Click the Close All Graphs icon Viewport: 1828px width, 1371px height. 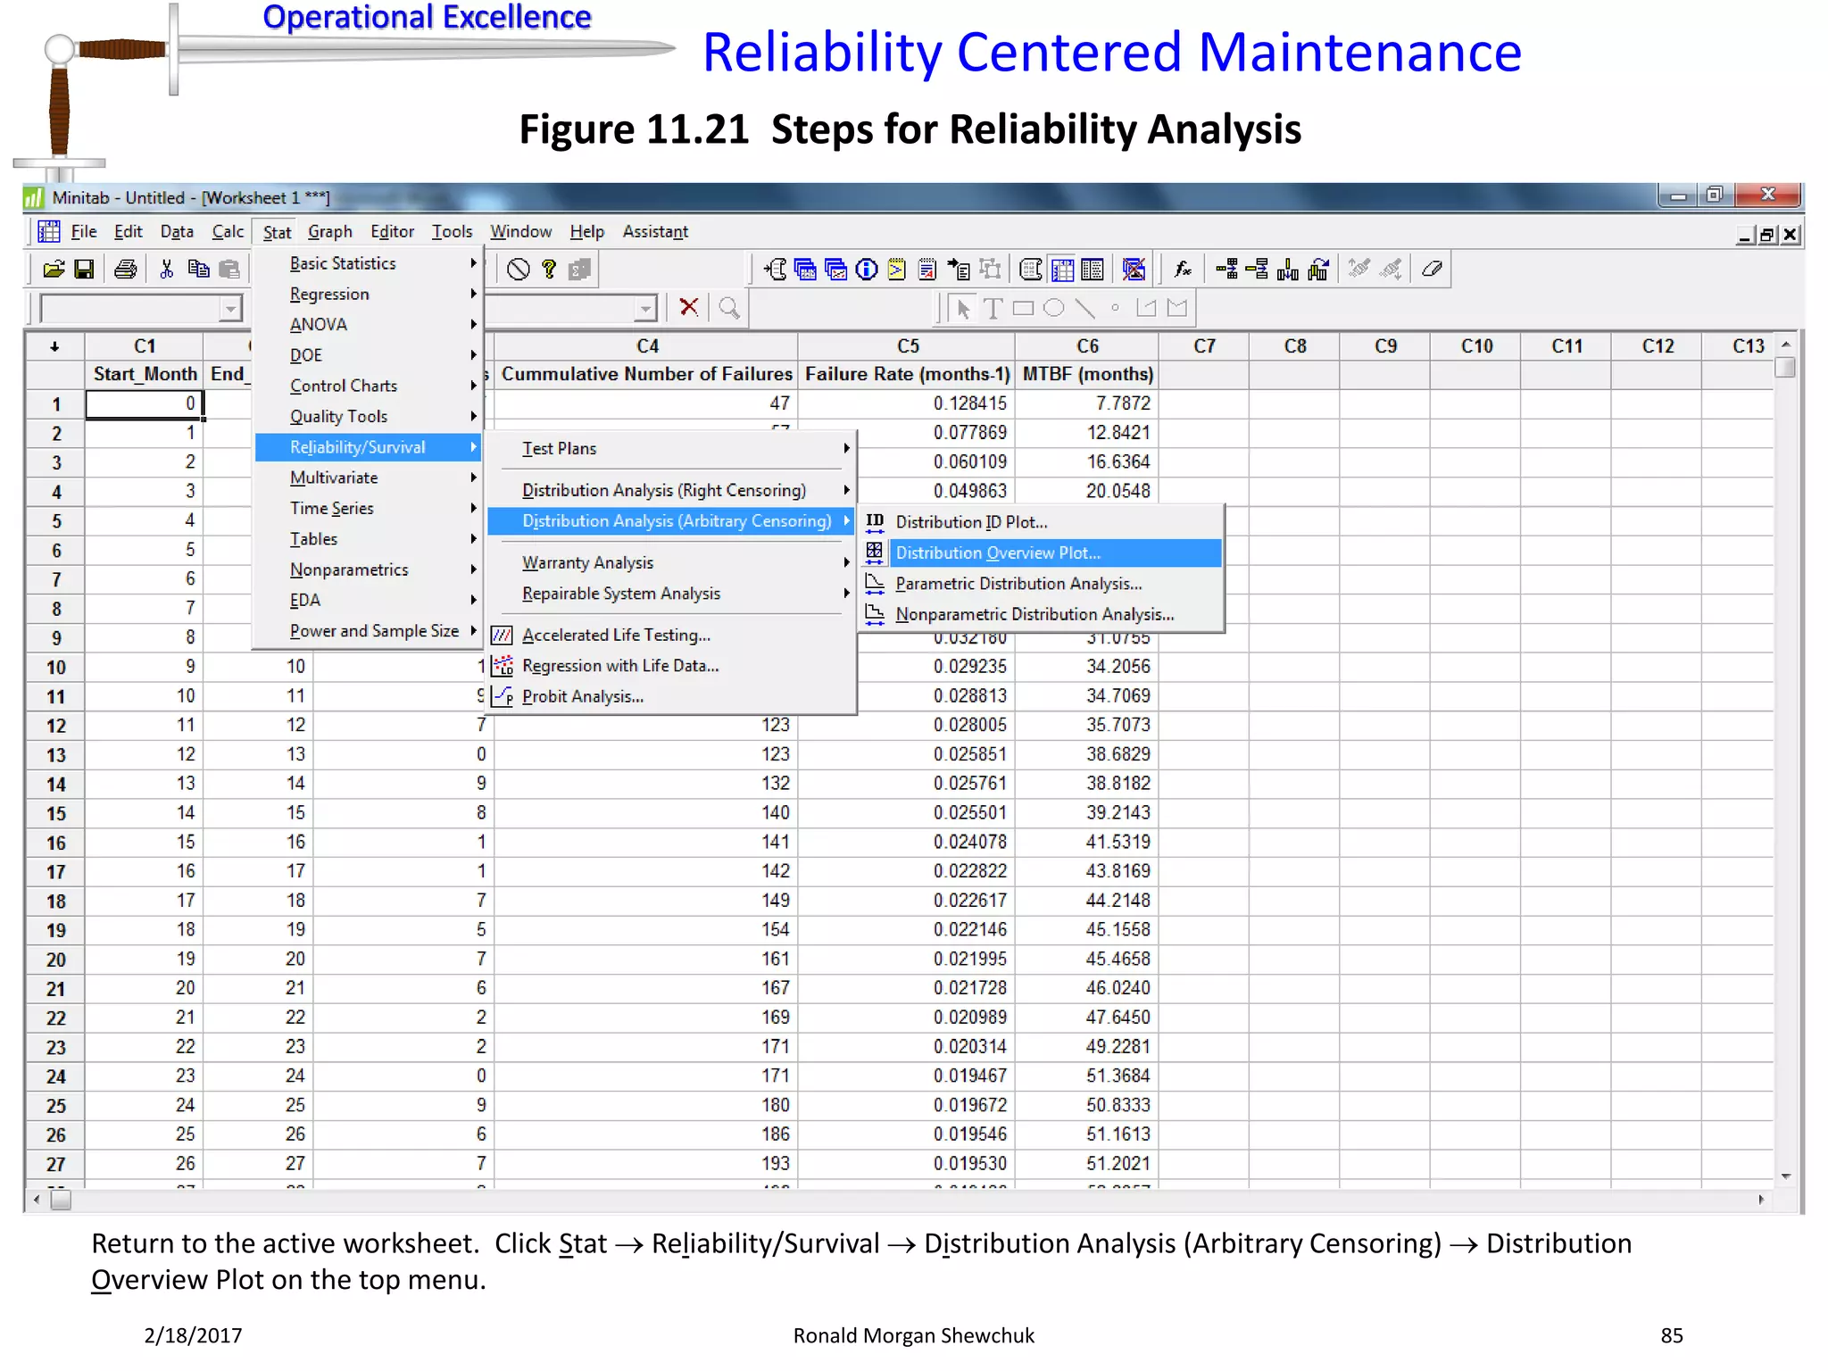1134,270
